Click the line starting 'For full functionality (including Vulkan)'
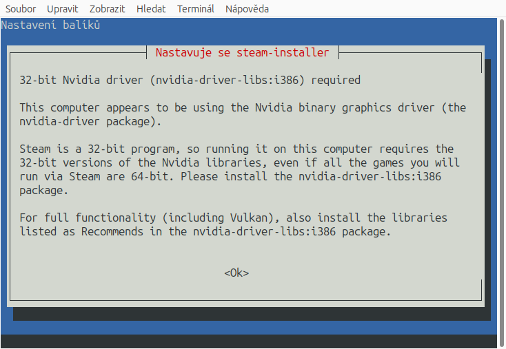The height and width of the screenshot is (349, 506). (x=233, y=218)
